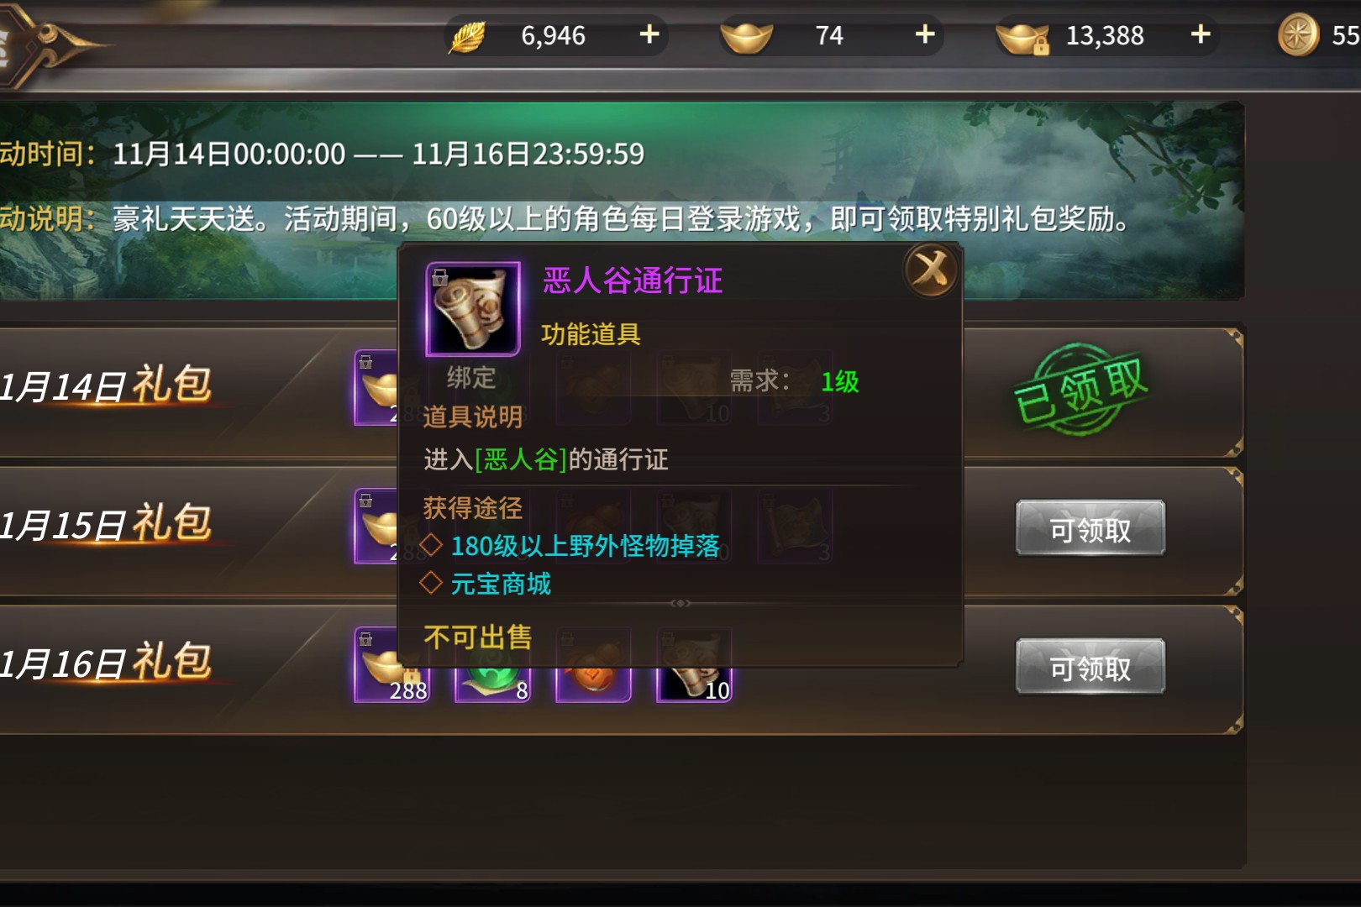Click the golden feather currency icon

(x=467, y=36)
